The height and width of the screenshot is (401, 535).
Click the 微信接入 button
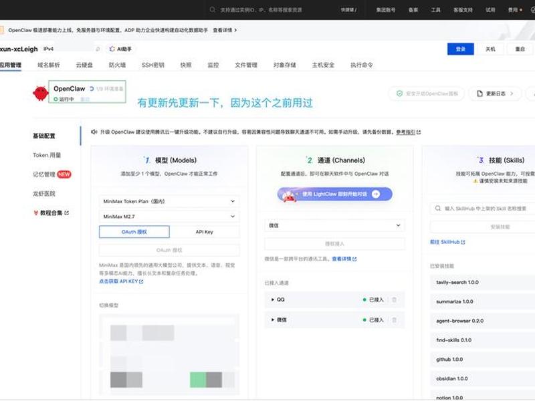(335, 244)
